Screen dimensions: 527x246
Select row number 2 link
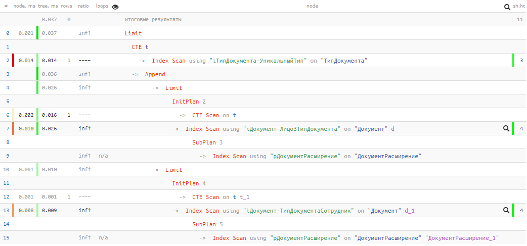[8, 61]
